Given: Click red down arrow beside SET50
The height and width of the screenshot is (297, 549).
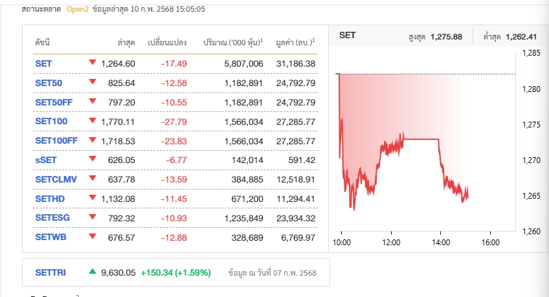Looking at the screenshot, I should (x=93, y=82).
